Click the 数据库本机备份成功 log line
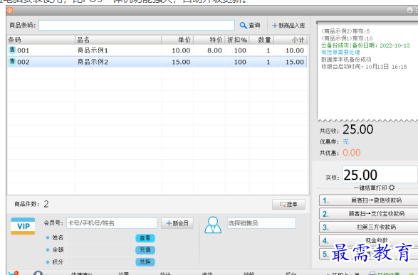Viewport: 418px width, 275px height. (346, 59)
